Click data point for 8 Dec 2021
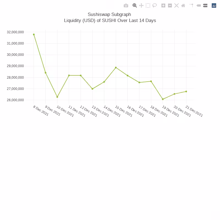220x220 pixels. coord(34,34)
